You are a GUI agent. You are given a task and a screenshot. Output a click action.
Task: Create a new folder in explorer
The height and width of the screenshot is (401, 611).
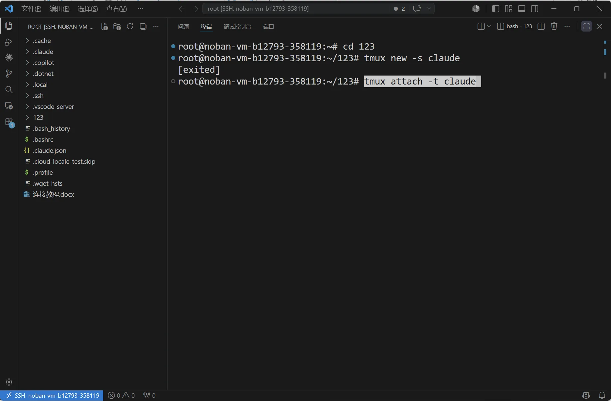[x=117, y=27]
